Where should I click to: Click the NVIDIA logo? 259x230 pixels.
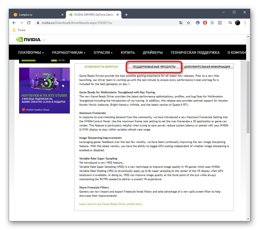28,39
